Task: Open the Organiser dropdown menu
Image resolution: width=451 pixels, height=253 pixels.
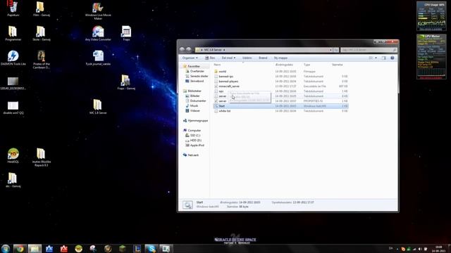Action: pyautogui.click(x=190, y=58)
